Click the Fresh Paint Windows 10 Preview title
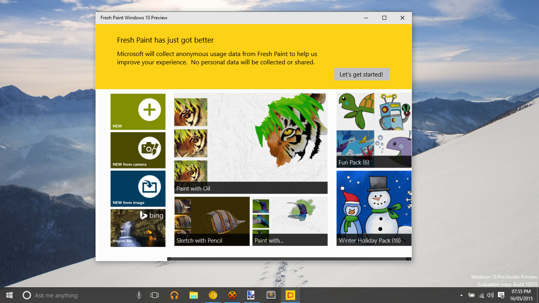 pos(134,18)
